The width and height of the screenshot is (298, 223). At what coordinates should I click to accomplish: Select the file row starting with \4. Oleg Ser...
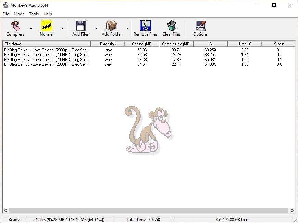pos(149,64)
